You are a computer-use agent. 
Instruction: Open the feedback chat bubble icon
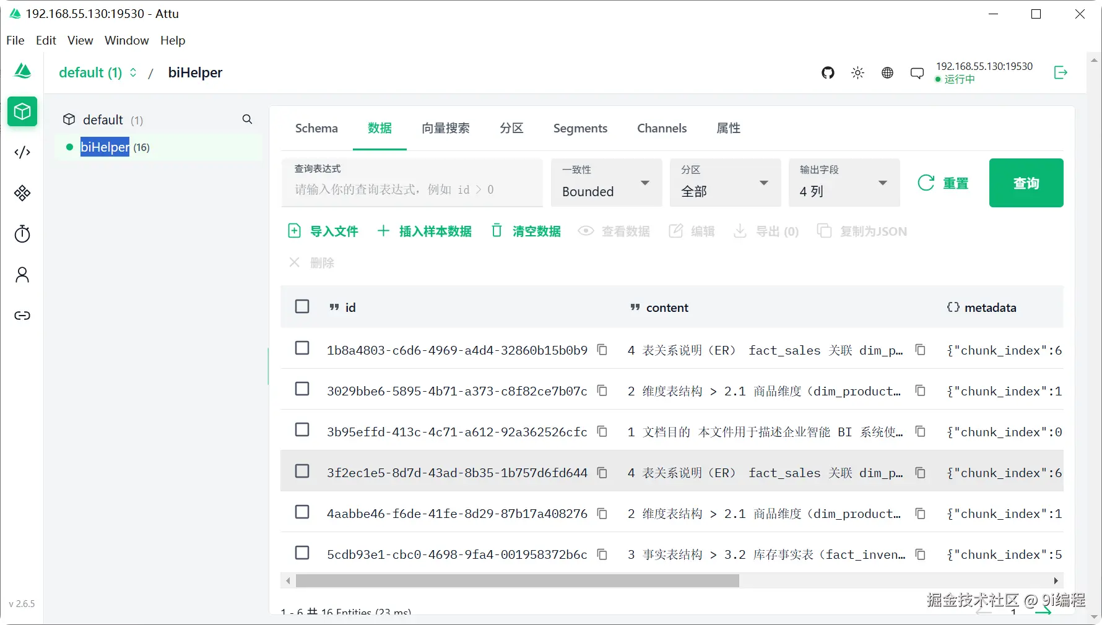(x=917, y=73)
